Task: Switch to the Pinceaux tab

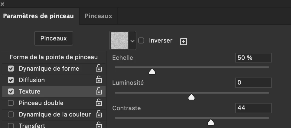Action: pos(98,16)
